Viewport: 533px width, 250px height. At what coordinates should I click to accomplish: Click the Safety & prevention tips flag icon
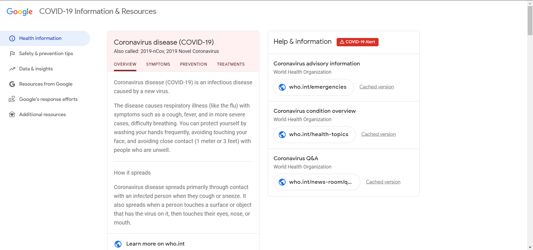(12, 54)
